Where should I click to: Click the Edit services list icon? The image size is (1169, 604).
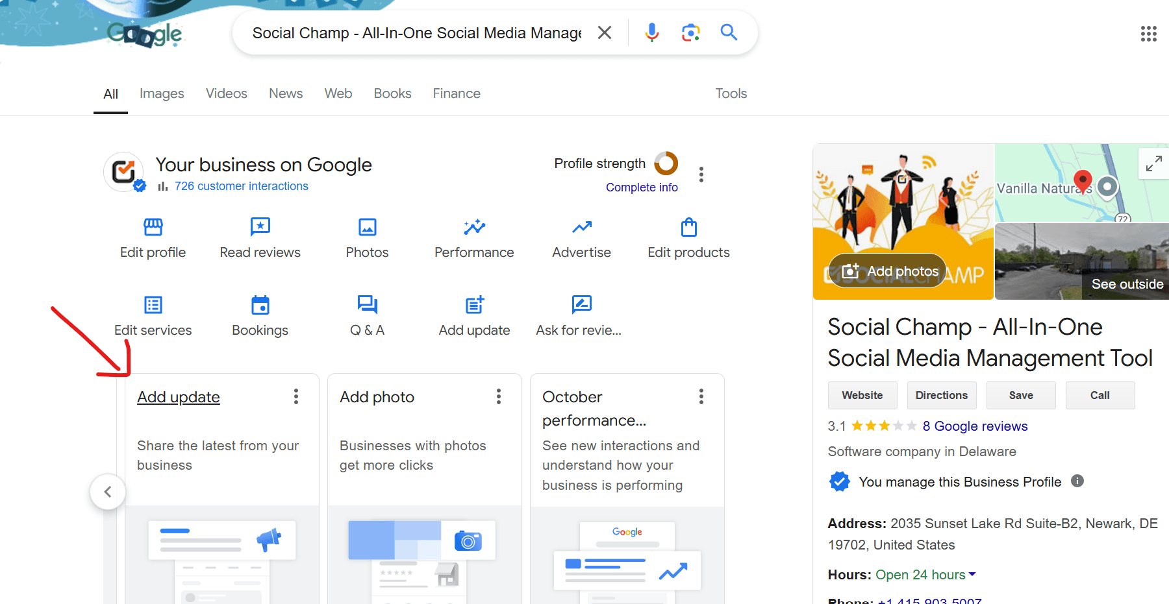153,305
